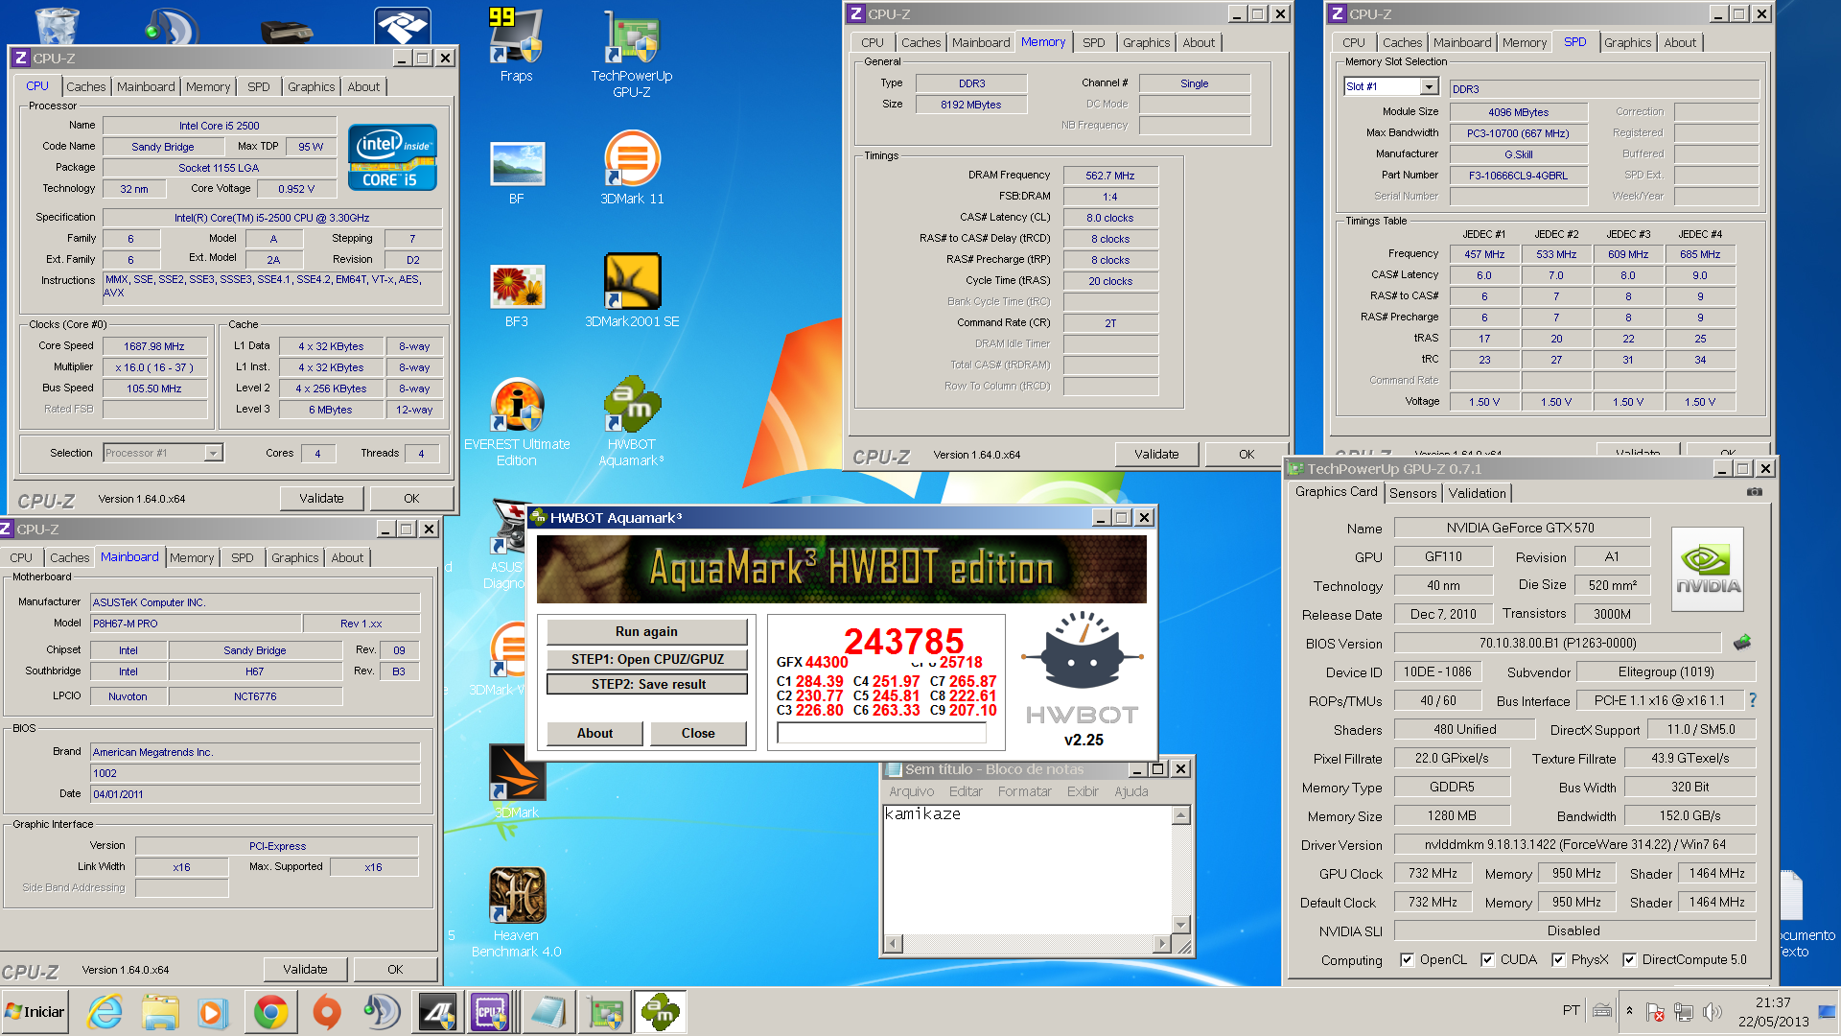Click the Iniciar start button
This screenshot has width=1841, height=1036.
coord(35,1012)
